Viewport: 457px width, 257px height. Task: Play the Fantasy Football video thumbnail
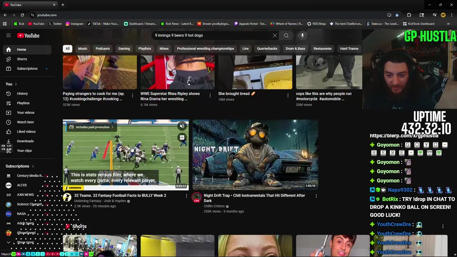(126, 155)
